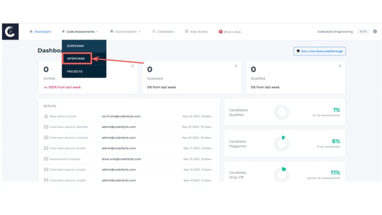Click the Coderbyte logo icon
The image size is (382, 215).
coord(10,32)
